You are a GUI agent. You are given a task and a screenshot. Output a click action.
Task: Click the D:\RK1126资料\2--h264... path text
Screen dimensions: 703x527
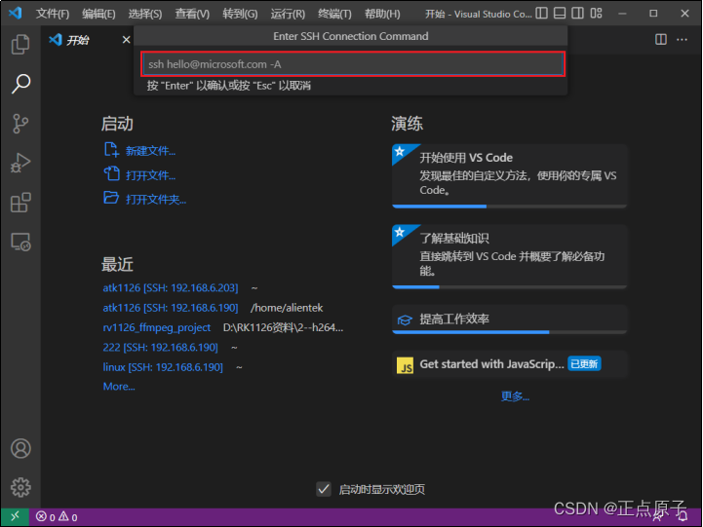click(284, 327)
